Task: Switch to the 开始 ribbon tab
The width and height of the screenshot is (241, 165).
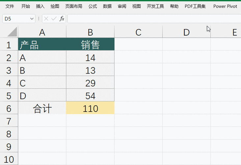Action: 25,6
